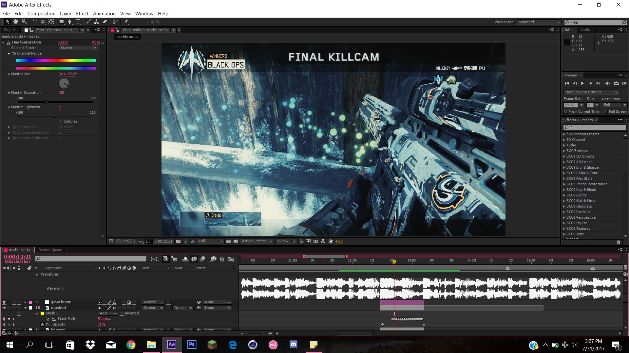Enable the Colorize checkbox
The height and width of the screenshot is (353, 629).
(x=60, y=122)
